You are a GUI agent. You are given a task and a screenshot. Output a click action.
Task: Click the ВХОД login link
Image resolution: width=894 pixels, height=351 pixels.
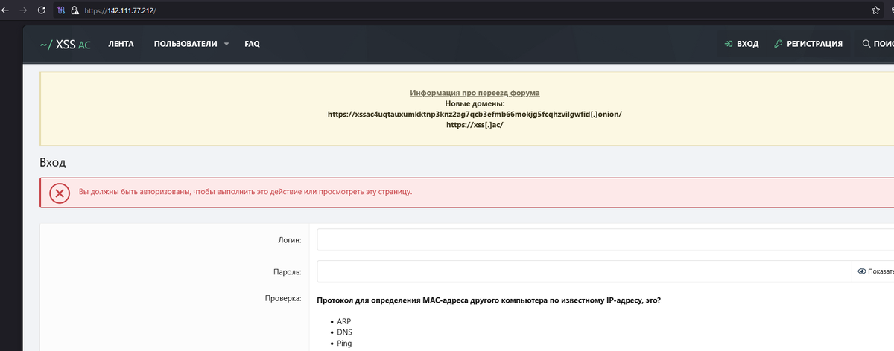click(741, 44)
